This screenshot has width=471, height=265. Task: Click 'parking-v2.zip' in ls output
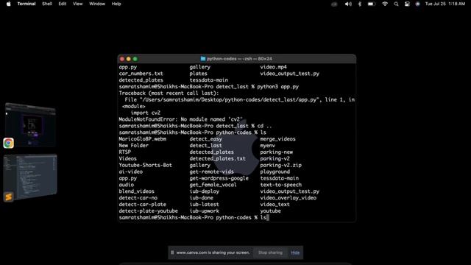(x=281, y=165)
